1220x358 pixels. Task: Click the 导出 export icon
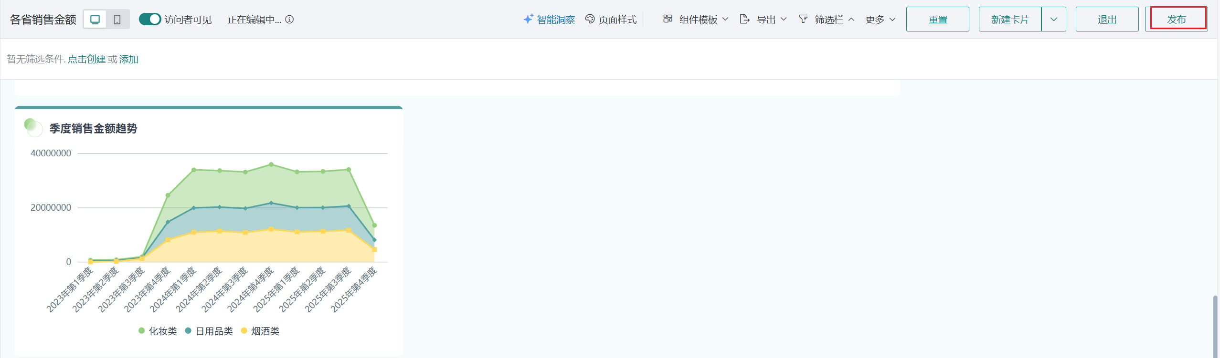tap(744, 19)
